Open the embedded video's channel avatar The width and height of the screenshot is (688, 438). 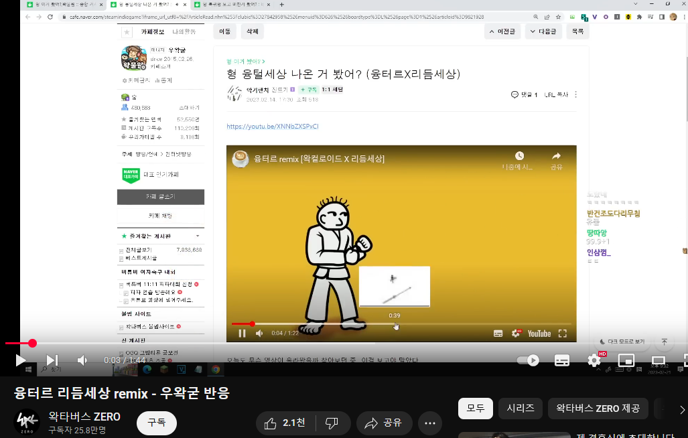240,159
